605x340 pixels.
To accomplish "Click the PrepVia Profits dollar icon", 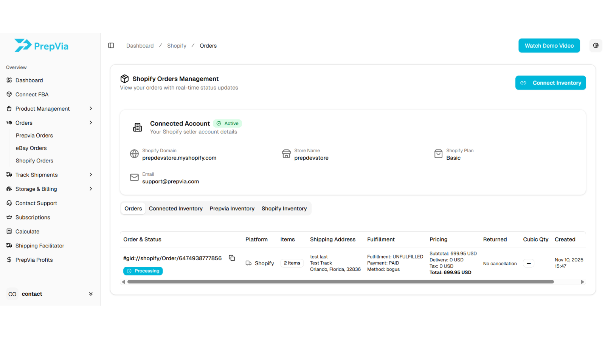I will [x=9, y=260].
